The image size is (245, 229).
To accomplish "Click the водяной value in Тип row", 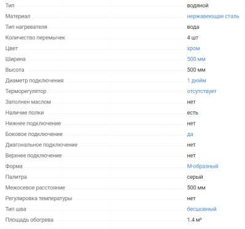I will (198, 6).
